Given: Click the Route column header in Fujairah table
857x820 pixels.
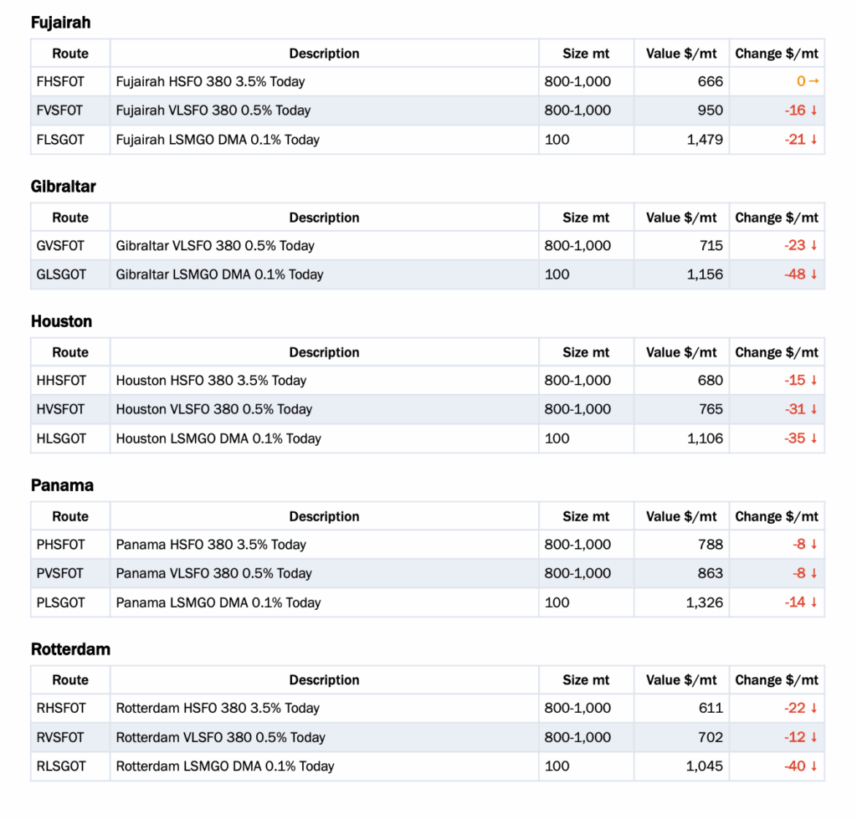Looking at the screenshot, I should 70,54.
